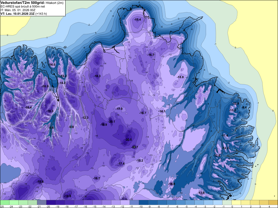Viewport: 278px width, 208px height.
Task: Click the -13.6 temperature value
Action: pos(201,193)
